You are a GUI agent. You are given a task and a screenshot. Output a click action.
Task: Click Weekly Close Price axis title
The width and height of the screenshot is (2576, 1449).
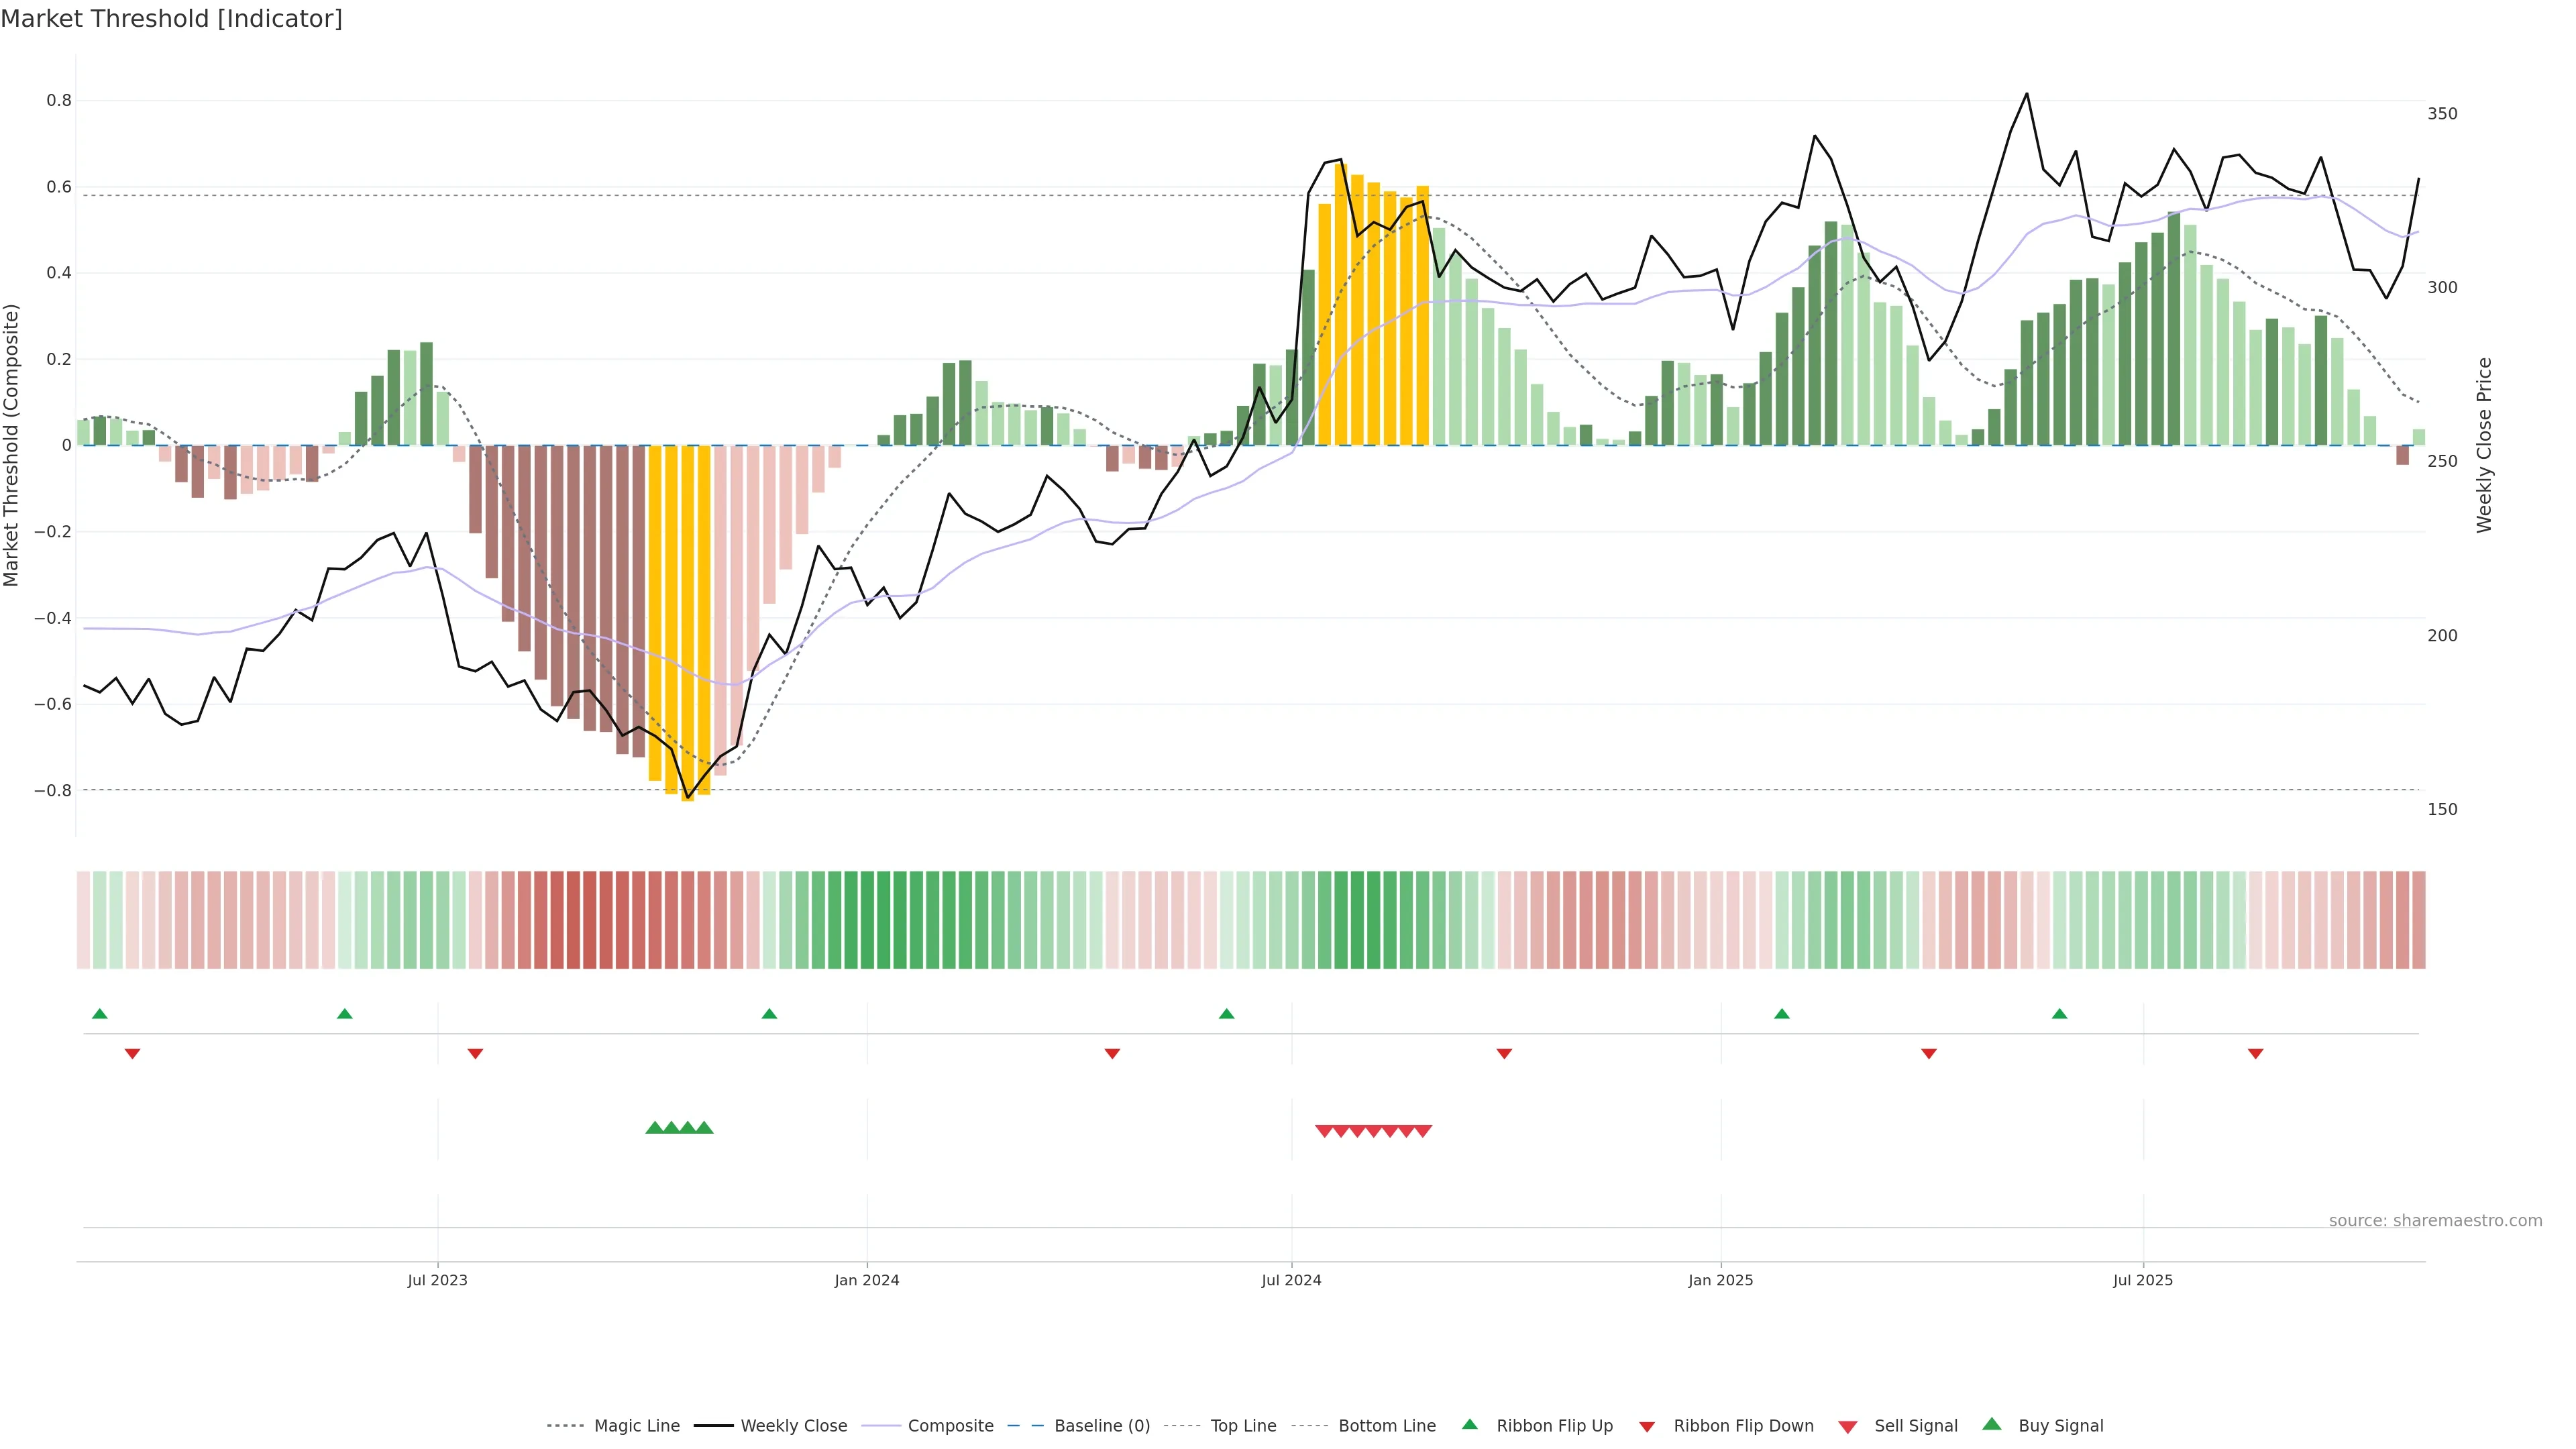coord(2485,445)
